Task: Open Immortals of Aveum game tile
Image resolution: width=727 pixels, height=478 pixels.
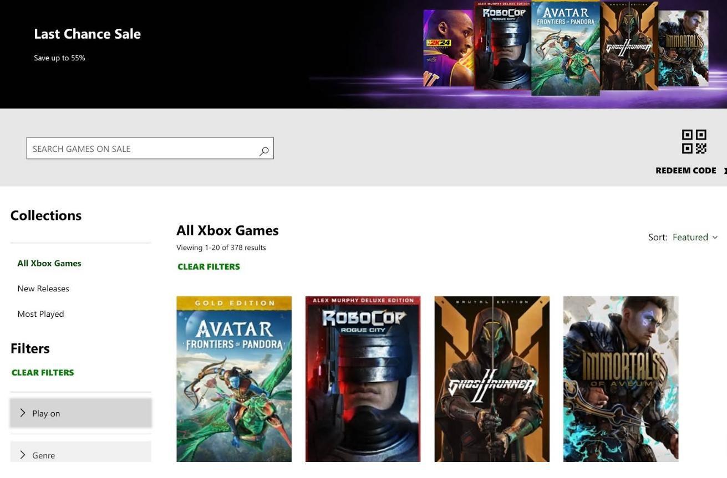Action: [x=621, y=379]
